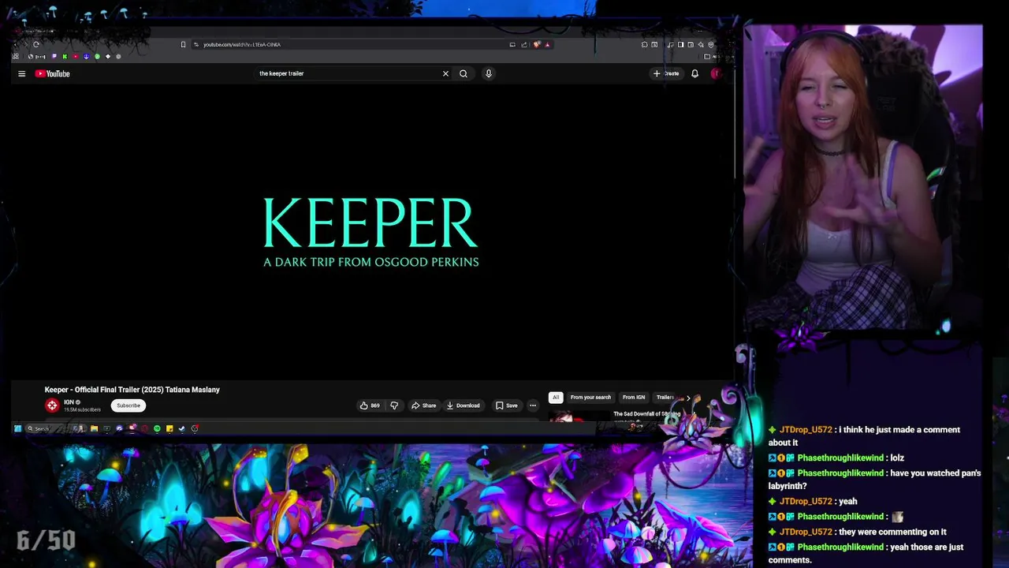The height and width of the screenshot is (568, 1009).
Task: Click the YouTube search magnifier button
Action: click(464, 73)
